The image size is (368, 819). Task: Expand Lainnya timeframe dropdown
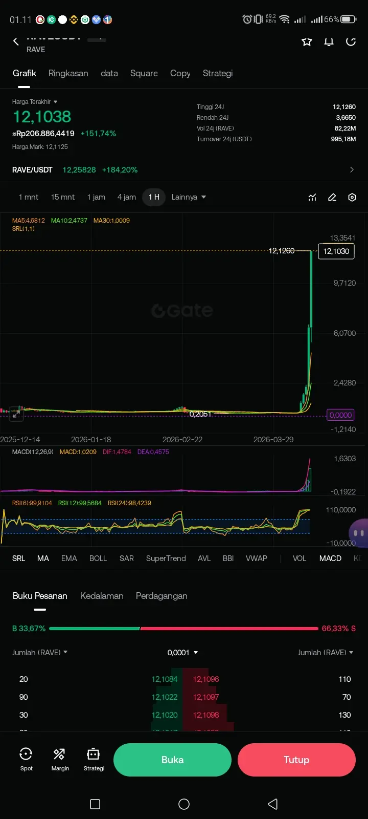pos(189,197)
